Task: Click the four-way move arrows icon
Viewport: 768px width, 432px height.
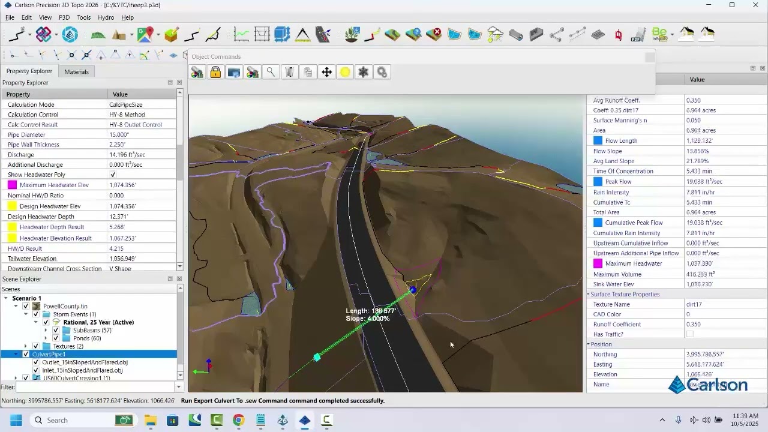Action: pyautogui.click(x=326, y=73)
